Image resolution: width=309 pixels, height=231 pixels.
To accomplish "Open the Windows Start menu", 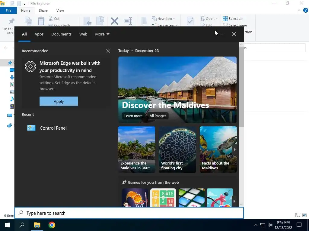I will click(x=7, y=225).
